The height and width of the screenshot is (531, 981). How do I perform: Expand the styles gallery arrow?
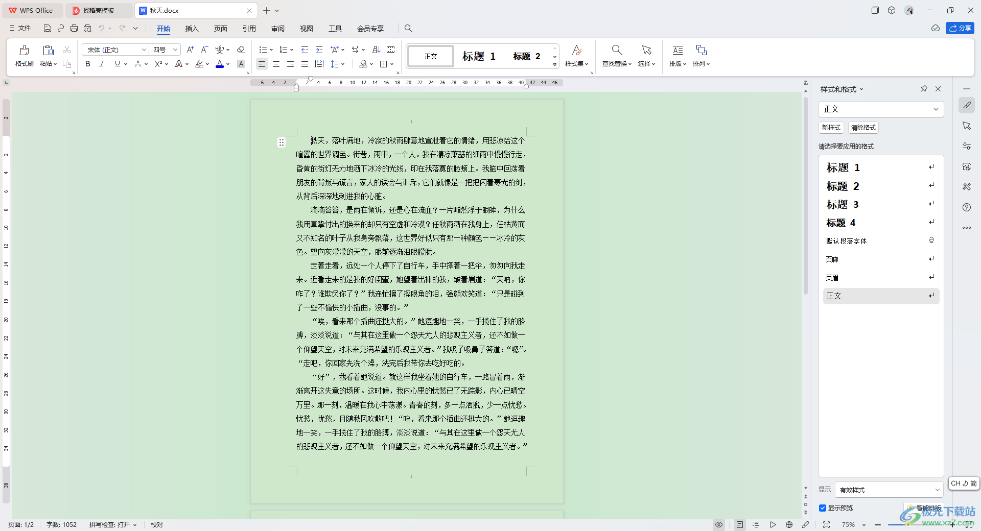(x=555, y=64)
